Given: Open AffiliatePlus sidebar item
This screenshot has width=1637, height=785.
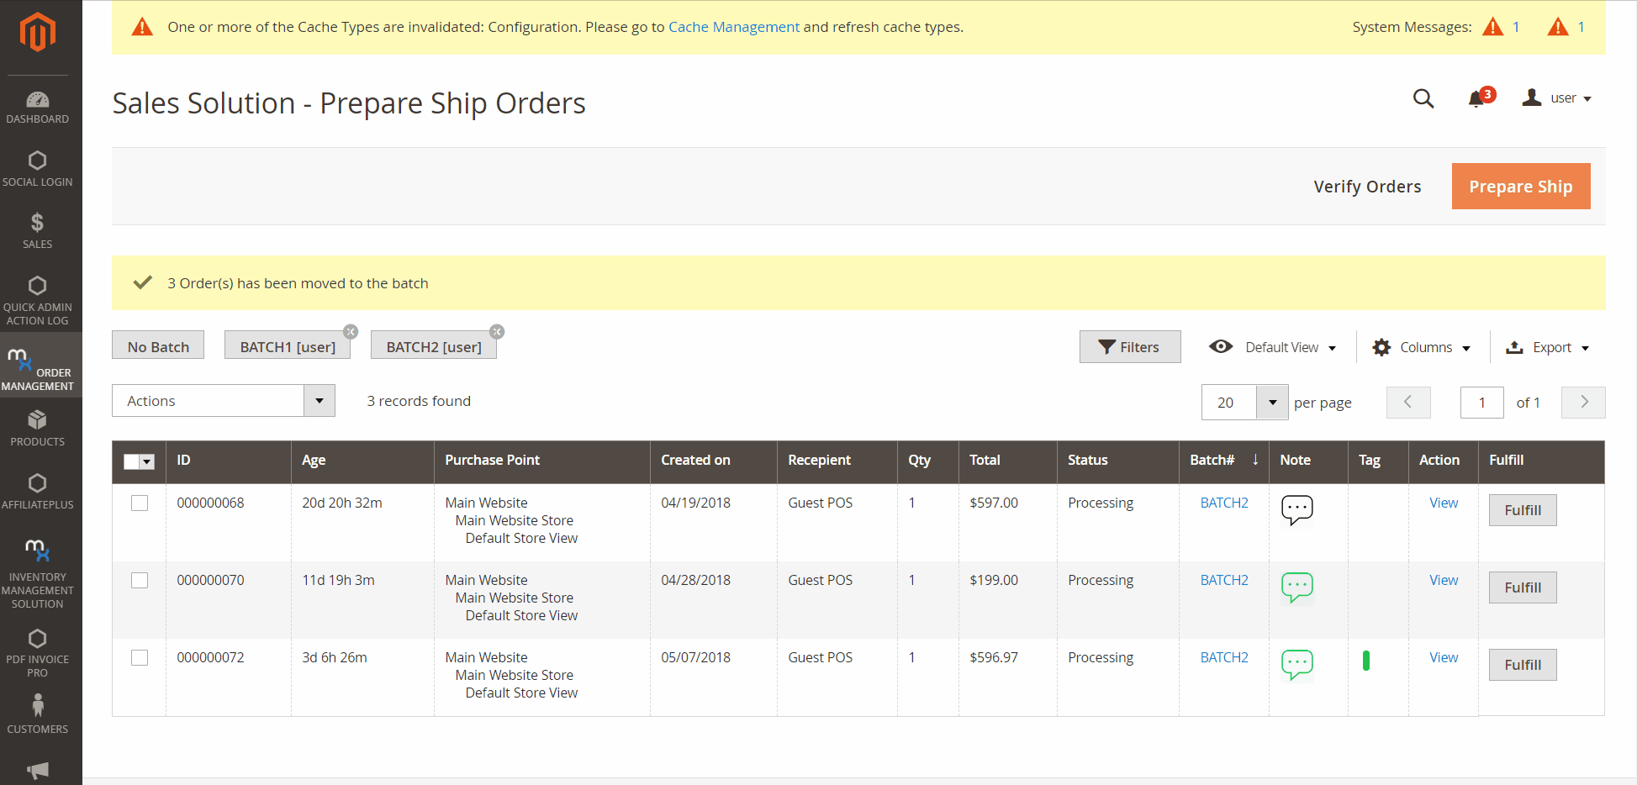Looking at the screenshot, I should [x=38, y=492].
